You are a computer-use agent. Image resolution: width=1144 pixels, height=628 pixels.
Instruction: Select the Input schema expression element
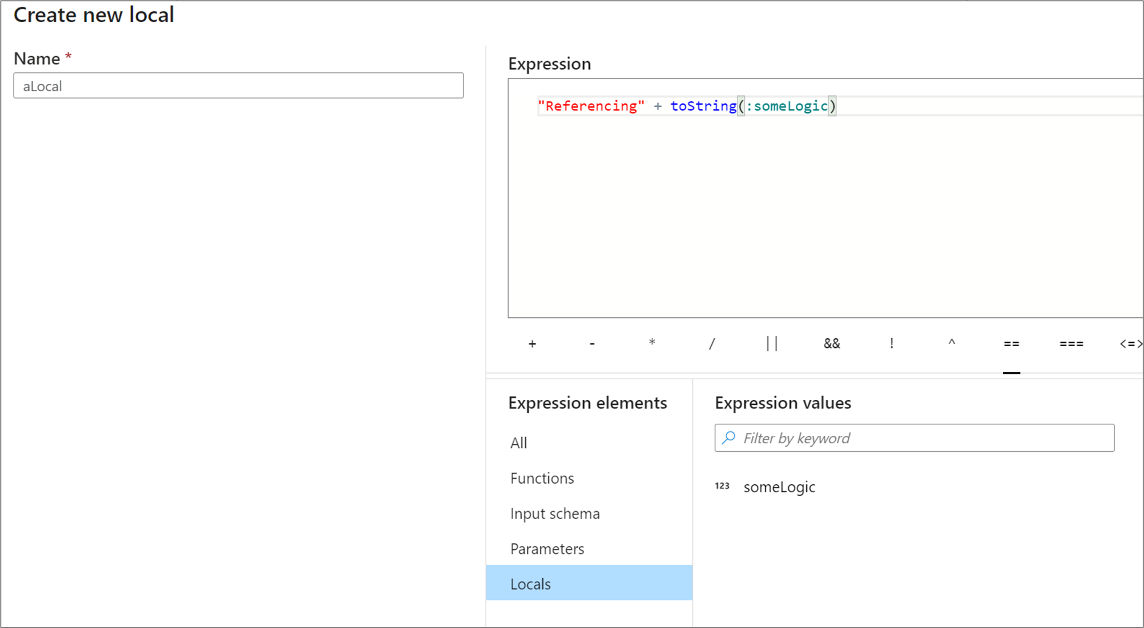coord(556,513)
